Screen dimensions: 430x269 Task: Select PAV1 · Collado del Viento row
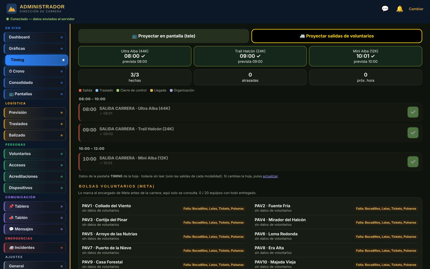click(164, 208)
